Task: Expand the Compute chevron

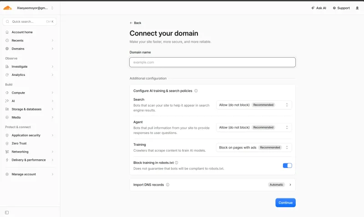Action: click(x=52, y=93)
